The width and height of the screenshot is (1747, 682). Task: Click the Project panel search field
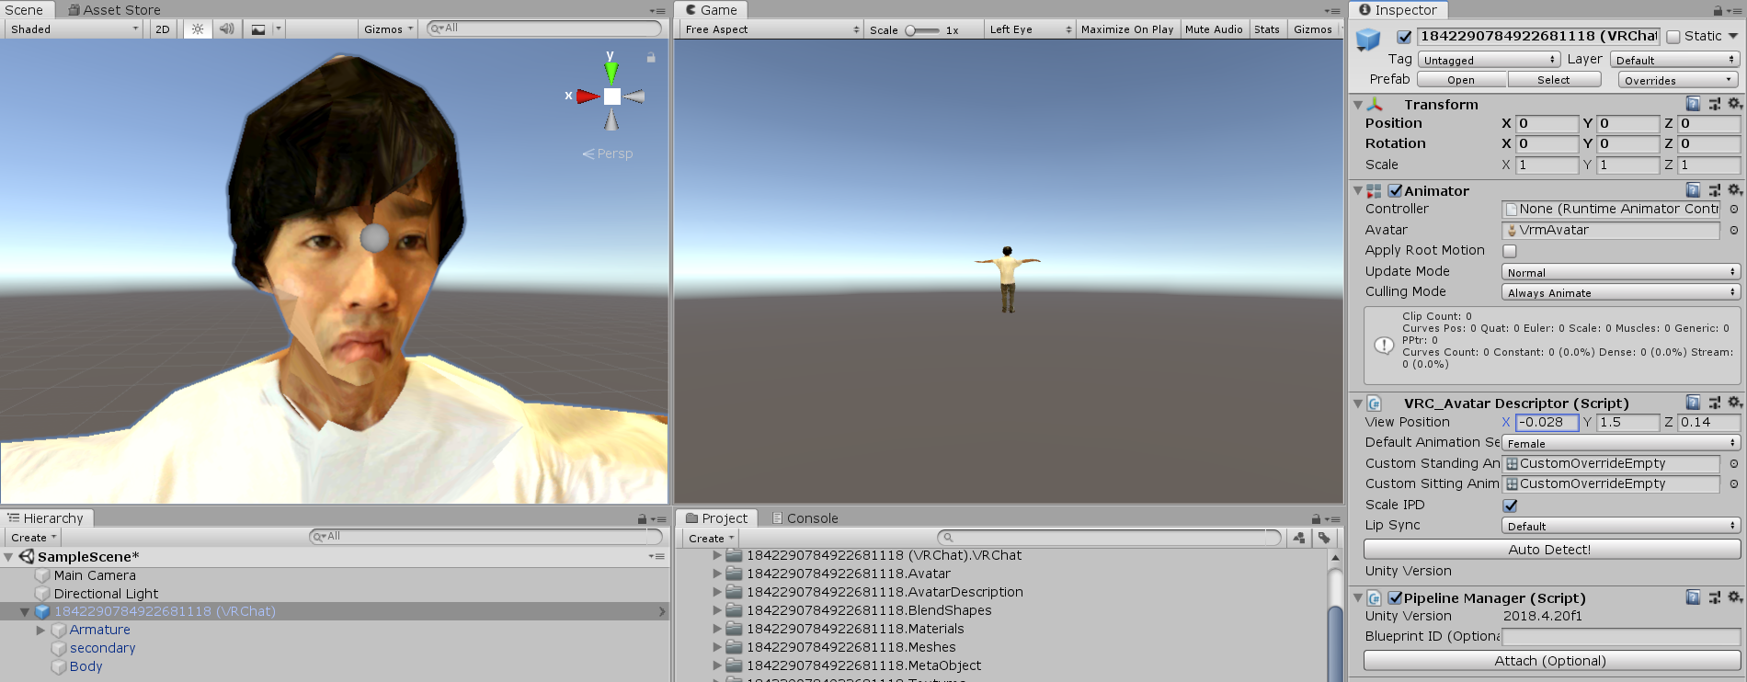click(1109, 538)
